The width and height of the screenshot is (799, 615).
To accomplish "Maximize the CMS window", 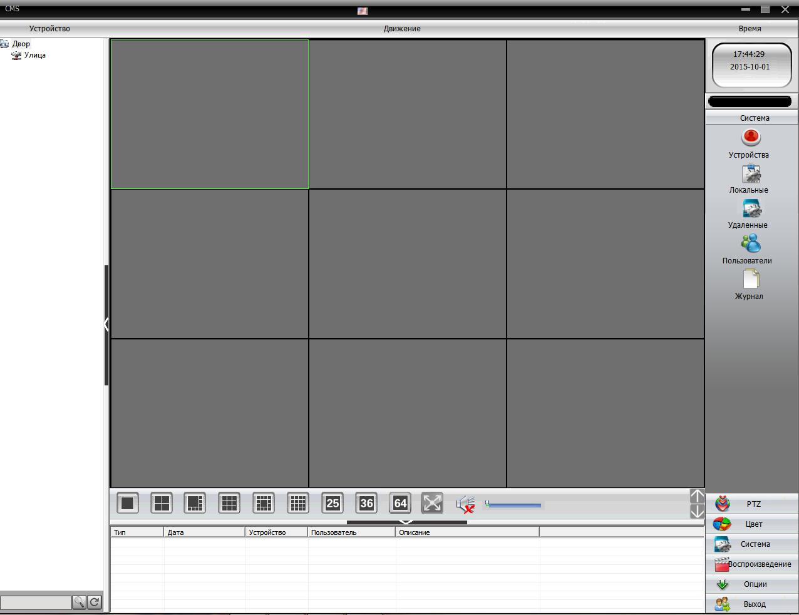I will tap(765, 9).
